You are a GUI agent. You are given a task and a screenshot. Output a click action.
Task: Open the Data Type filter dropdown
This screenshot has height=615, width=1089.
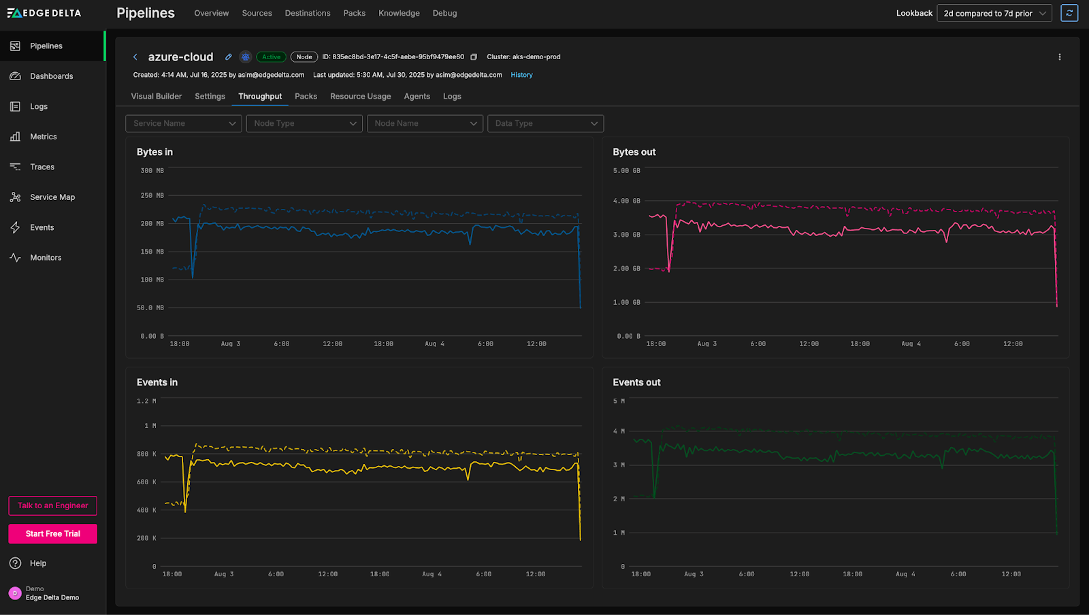545,123
